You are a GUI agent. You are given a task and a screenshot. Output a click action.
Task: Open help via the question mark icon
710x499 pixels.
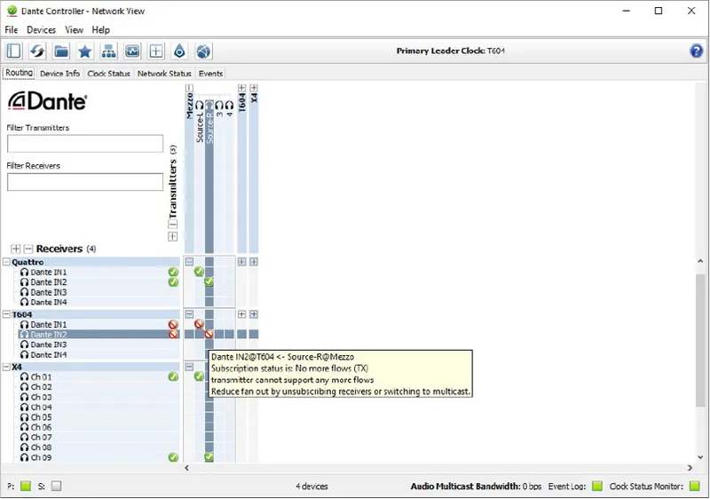coord(697,51)
